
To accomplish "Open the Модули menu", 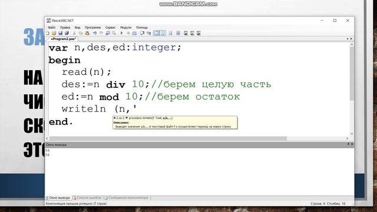I will [x=125, y=28].
